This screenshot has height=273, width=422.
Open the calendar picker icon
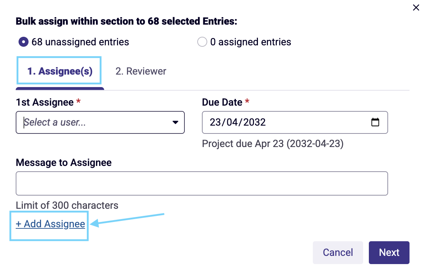tap(375, 122)
